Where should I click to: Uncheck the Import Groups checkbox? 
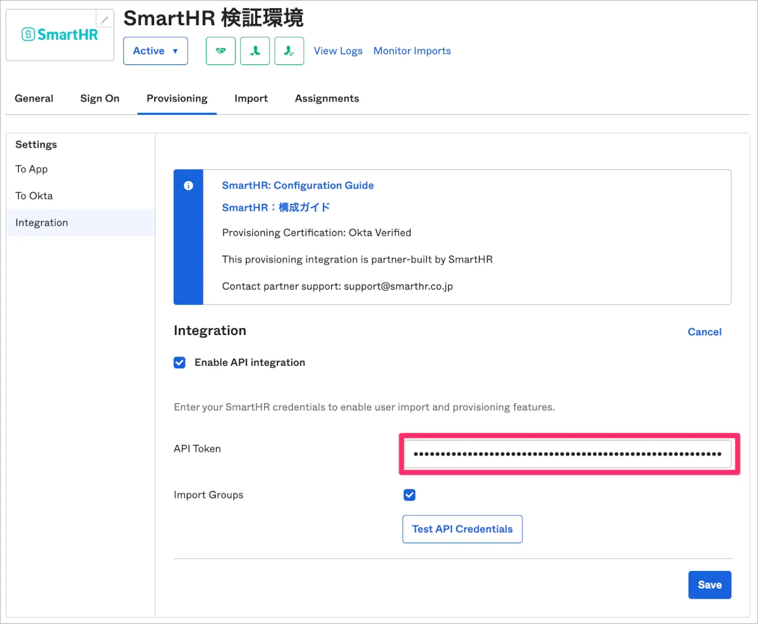click(409, 495)
